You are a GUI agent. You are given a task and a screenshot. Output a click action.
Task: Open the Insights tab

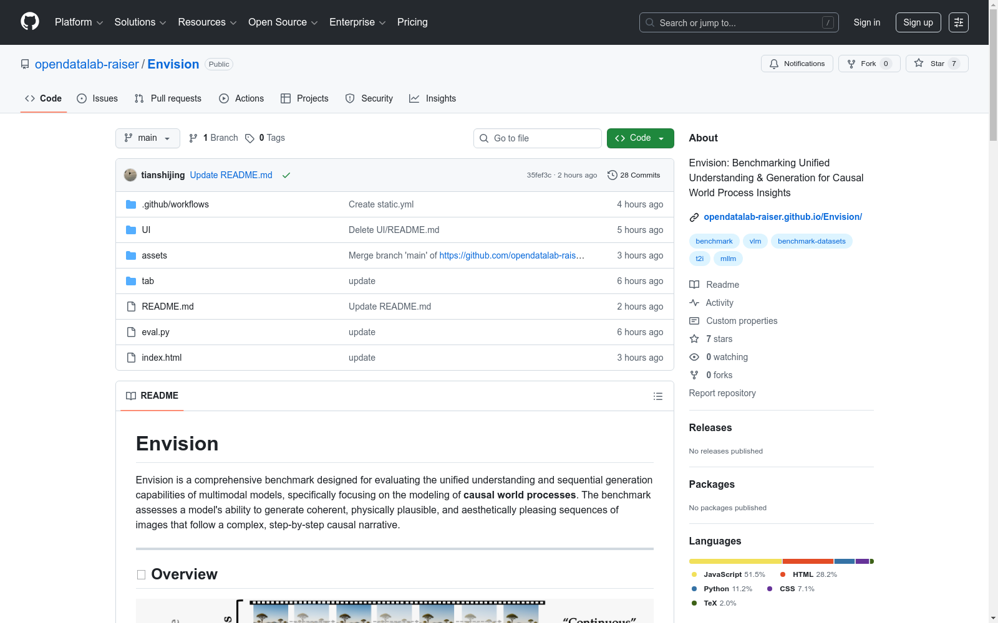433,98
